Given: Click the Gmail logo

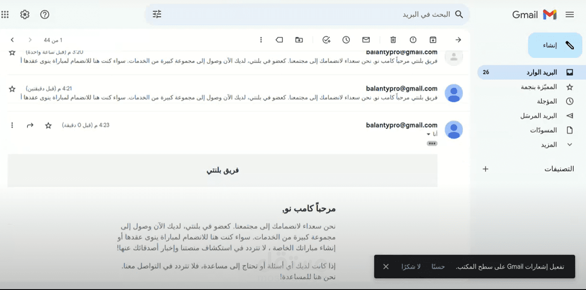Looking at the screenshot, I should click(x=534, y=15).
